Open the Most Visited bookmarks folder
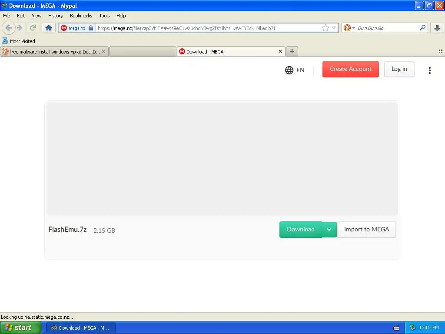The image size is (445, 334). (18, 41)
